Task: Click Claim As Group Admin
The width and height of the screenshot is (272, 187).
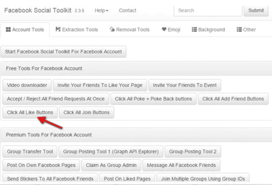Action: pos(111,165)
